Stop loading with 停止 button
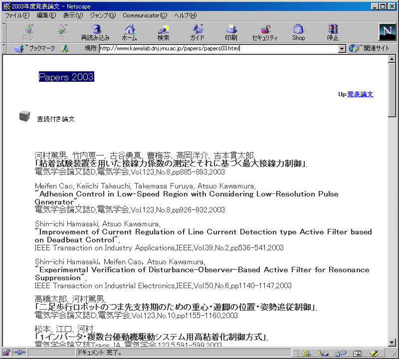 coord(333,32)
